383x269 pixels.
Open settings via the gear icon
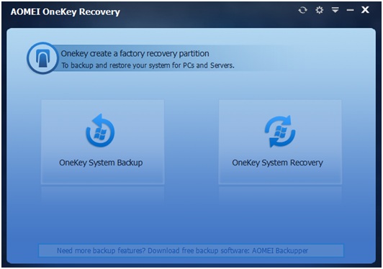point(319,10)
